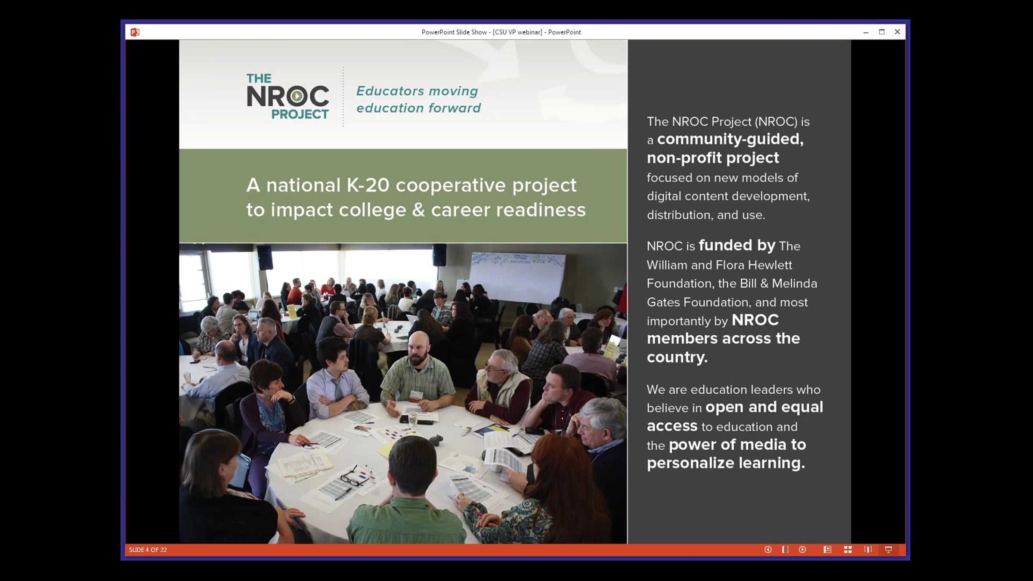Switch to Normal view
This screenshot has width=1033, height=581.
[827, 550]
